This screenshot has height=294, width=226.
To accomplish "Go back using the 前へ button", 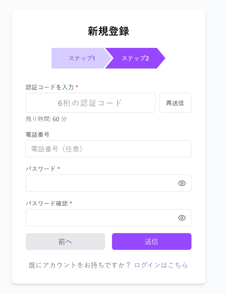I will pyautogui.click(x=65, y=241).
